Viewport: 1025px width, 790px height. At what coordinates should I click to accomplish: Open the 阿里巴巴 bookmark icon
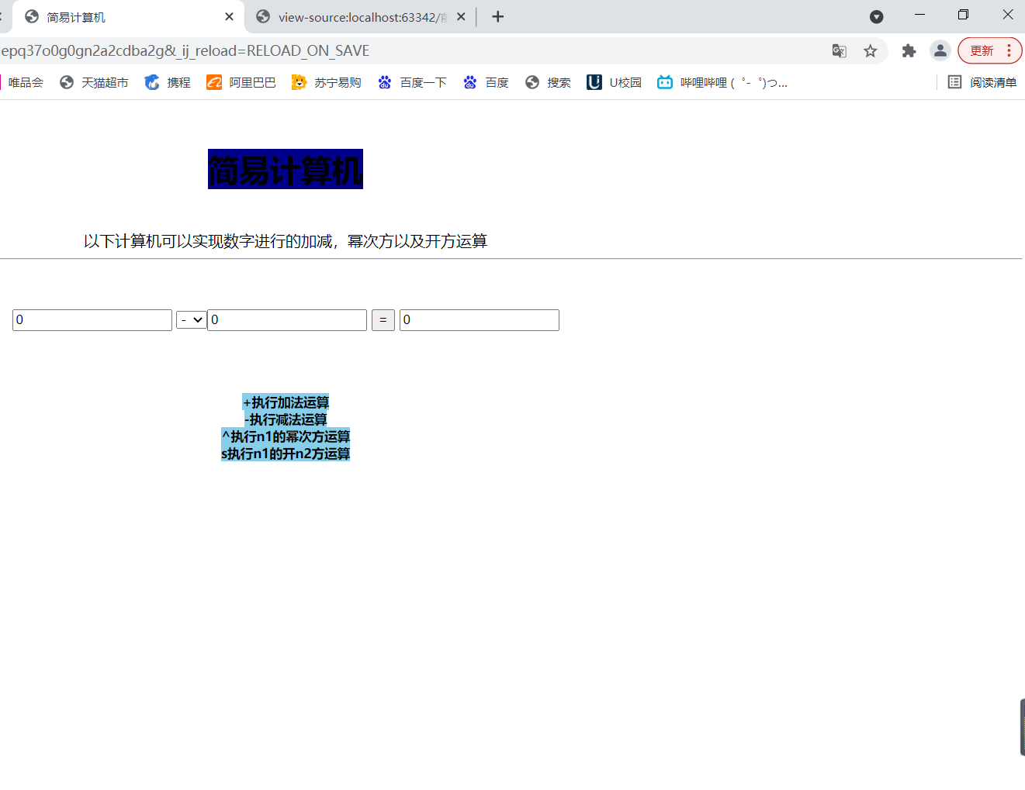[x=214, y=81]
